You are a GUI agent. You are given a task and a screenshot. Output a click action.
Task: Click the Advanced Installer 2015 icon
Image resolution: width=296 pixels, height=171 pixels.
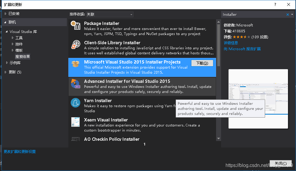[75, 83]
